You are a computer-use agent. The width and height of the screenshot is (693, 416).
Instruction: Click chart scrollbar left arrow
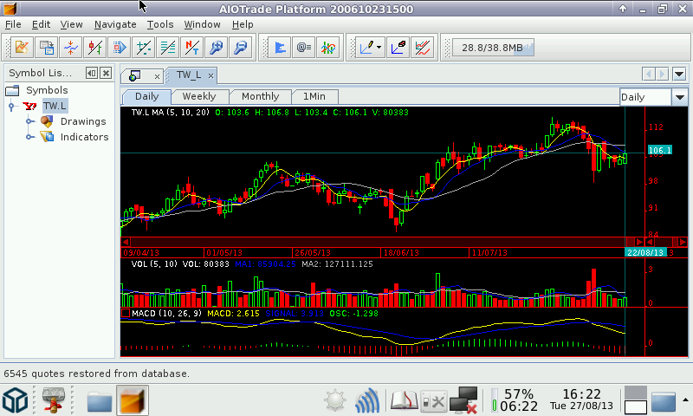126,242
